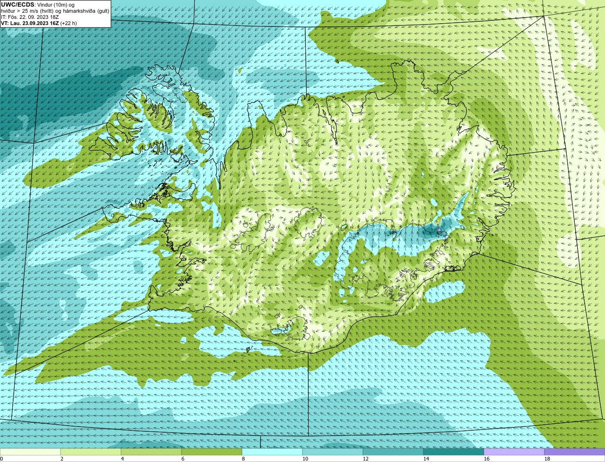Click legend tick label '12'
The width and height of the screenshot is (605, 462).
click(366, 459)
